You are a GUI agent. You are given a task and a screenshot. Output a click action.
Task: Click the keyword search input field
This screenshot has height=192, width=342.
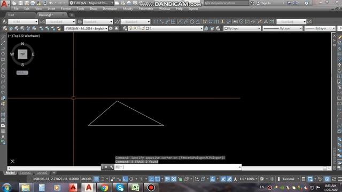[226, 3]
